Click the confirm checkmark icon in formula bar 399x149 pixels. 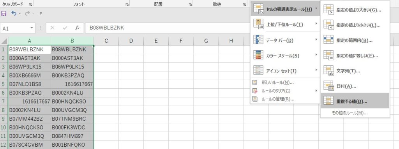tap(65, 28)
